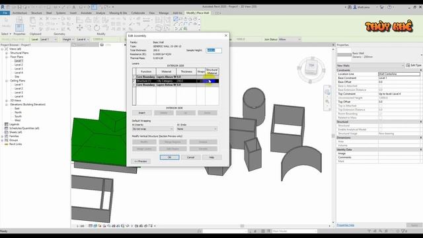Click the Edit Type icon in Properties

408,65
